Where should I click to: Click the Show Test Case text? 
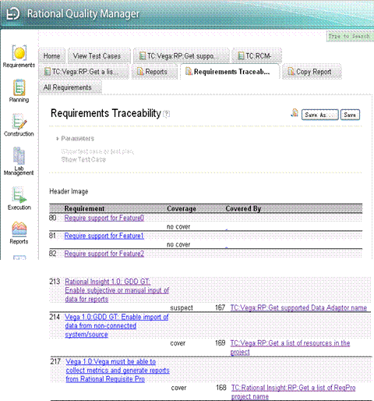pos(83,159)
